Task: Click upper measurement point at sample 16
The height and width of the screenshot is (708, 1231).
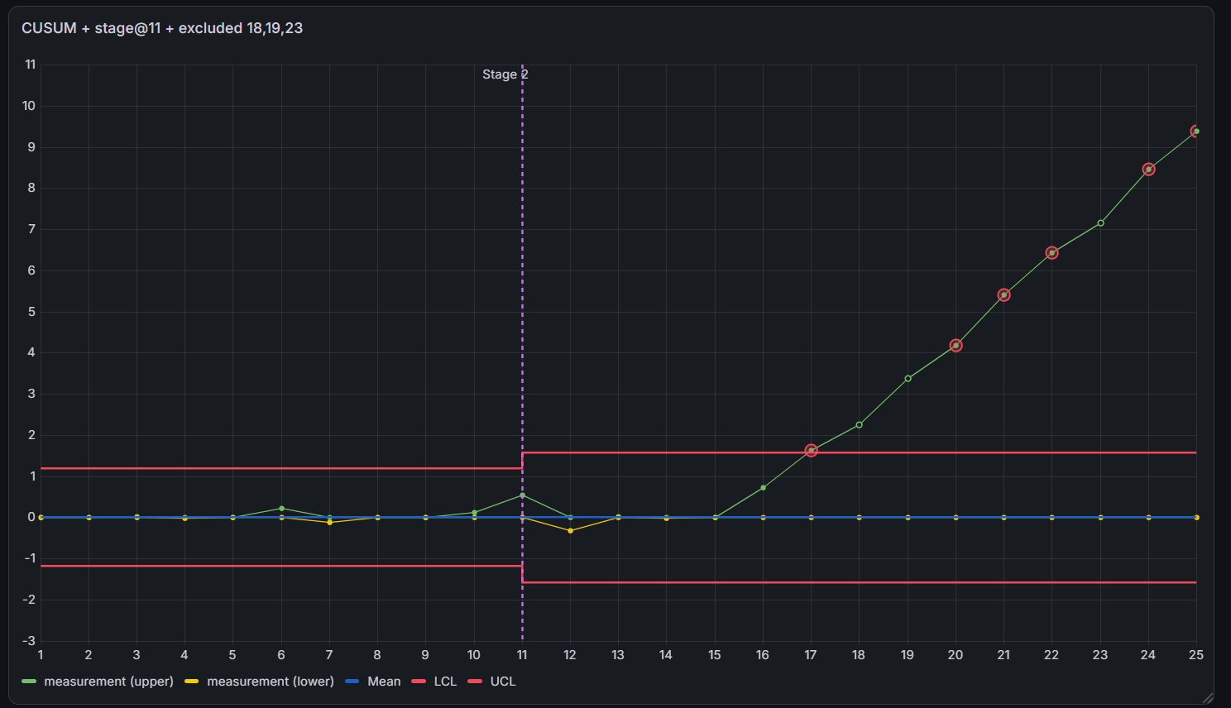Action: [763, 488]
